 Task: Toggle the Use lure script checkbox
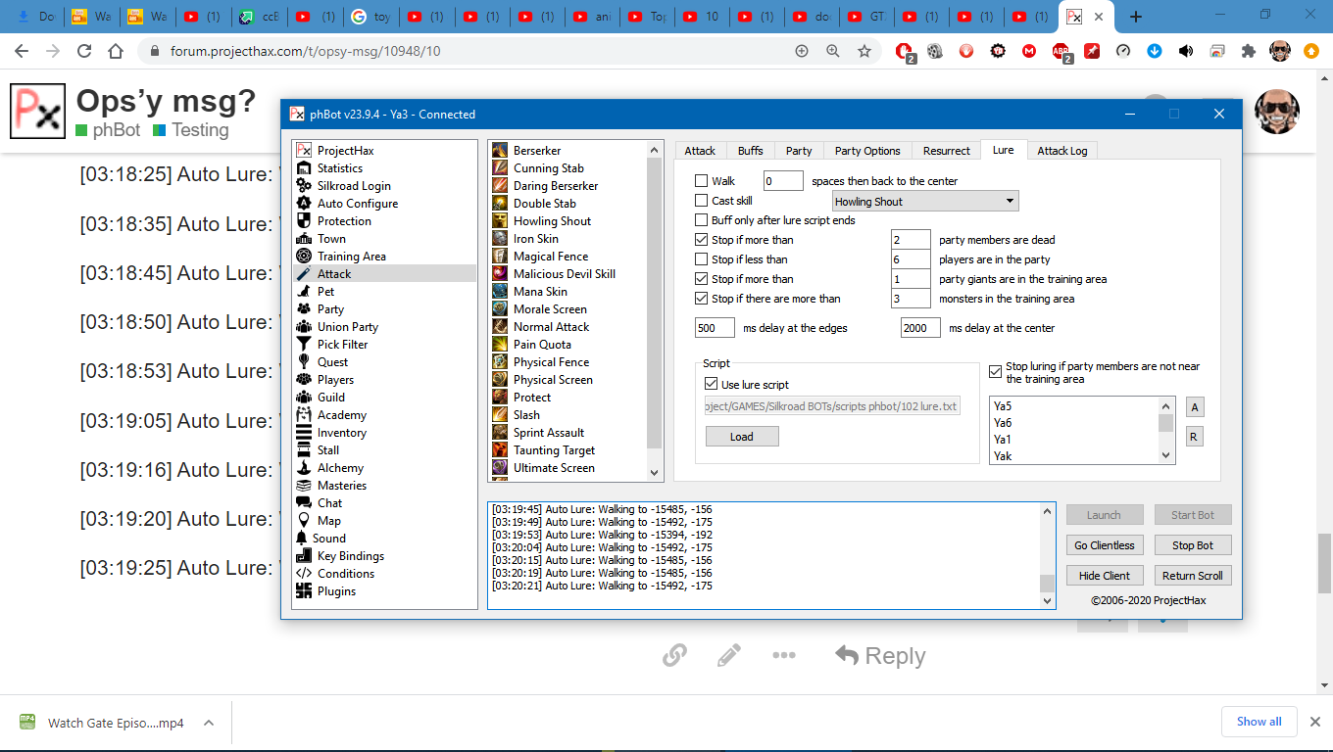click(x=712, y=385)
